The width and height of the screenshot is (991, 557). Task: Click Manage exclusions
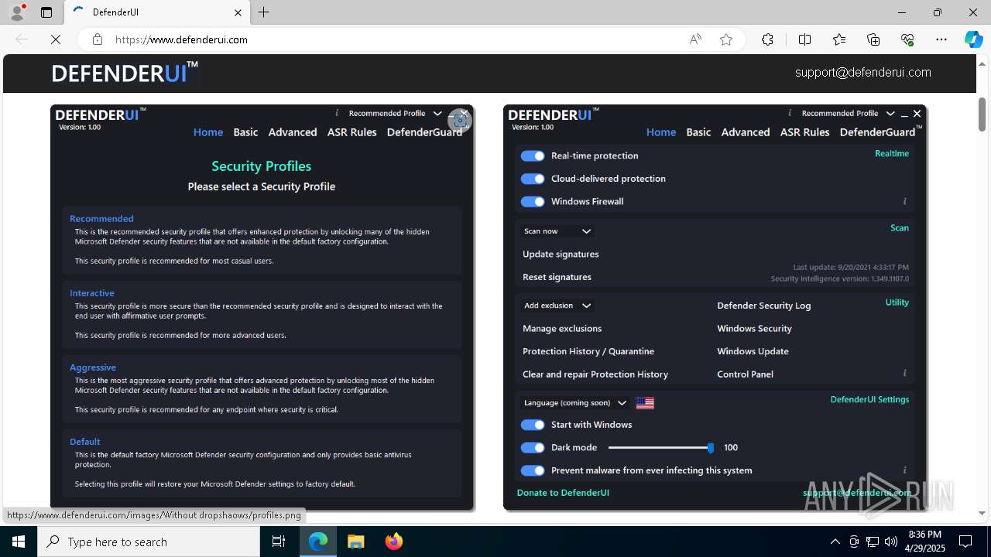click(562, 329)
